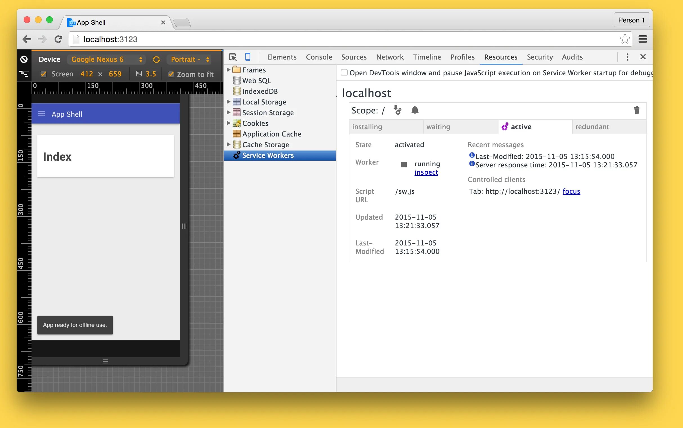Click the IndexedDB panel icon
Viewport: 683px width, 428px height.
237,91
